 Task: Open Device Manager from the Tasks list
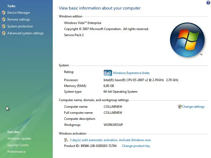pyautogui.click(x=18, y=13)
